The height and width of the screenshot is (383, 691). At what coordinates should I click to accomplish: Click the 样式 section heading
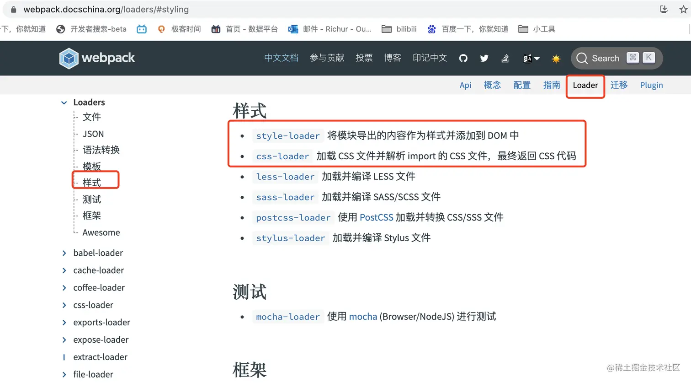pyautogui.click(x=250, y=111)
